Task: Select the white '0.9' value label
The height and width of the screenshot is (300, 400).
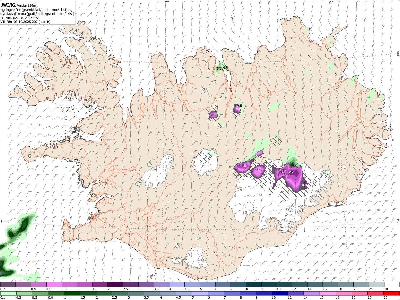Action: (238, 108)
